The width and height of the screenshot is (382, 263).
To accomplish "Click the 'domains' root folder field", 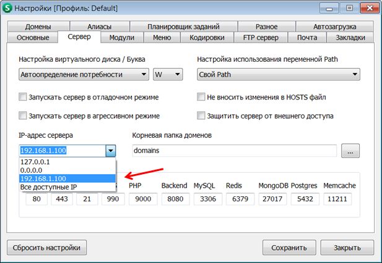I will (x=234, y=151).
